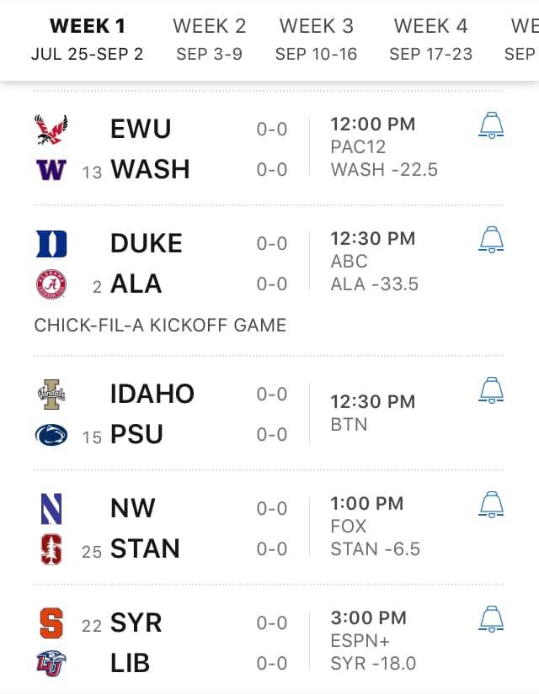
Task: Enable notification bell for NW vs STAN
Action: tap(491, 504)
